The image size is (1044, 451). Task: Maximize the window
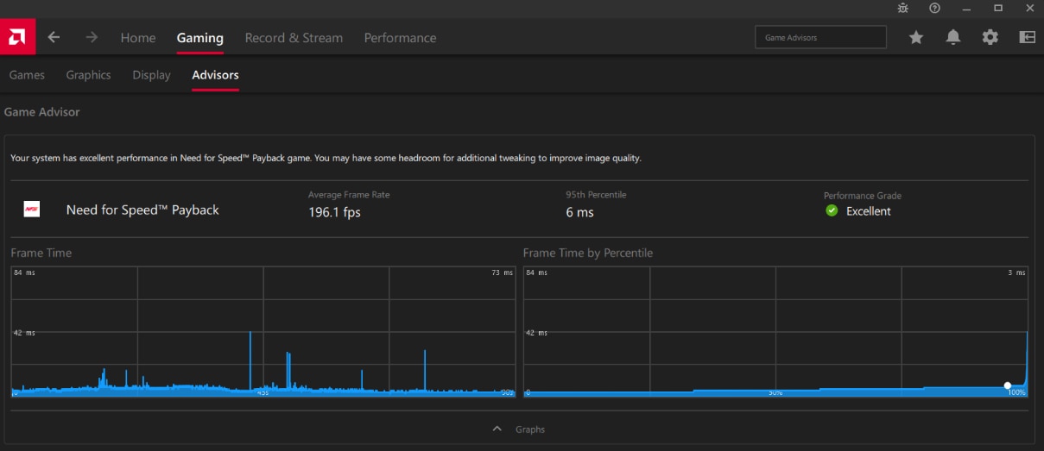point(997,8)
